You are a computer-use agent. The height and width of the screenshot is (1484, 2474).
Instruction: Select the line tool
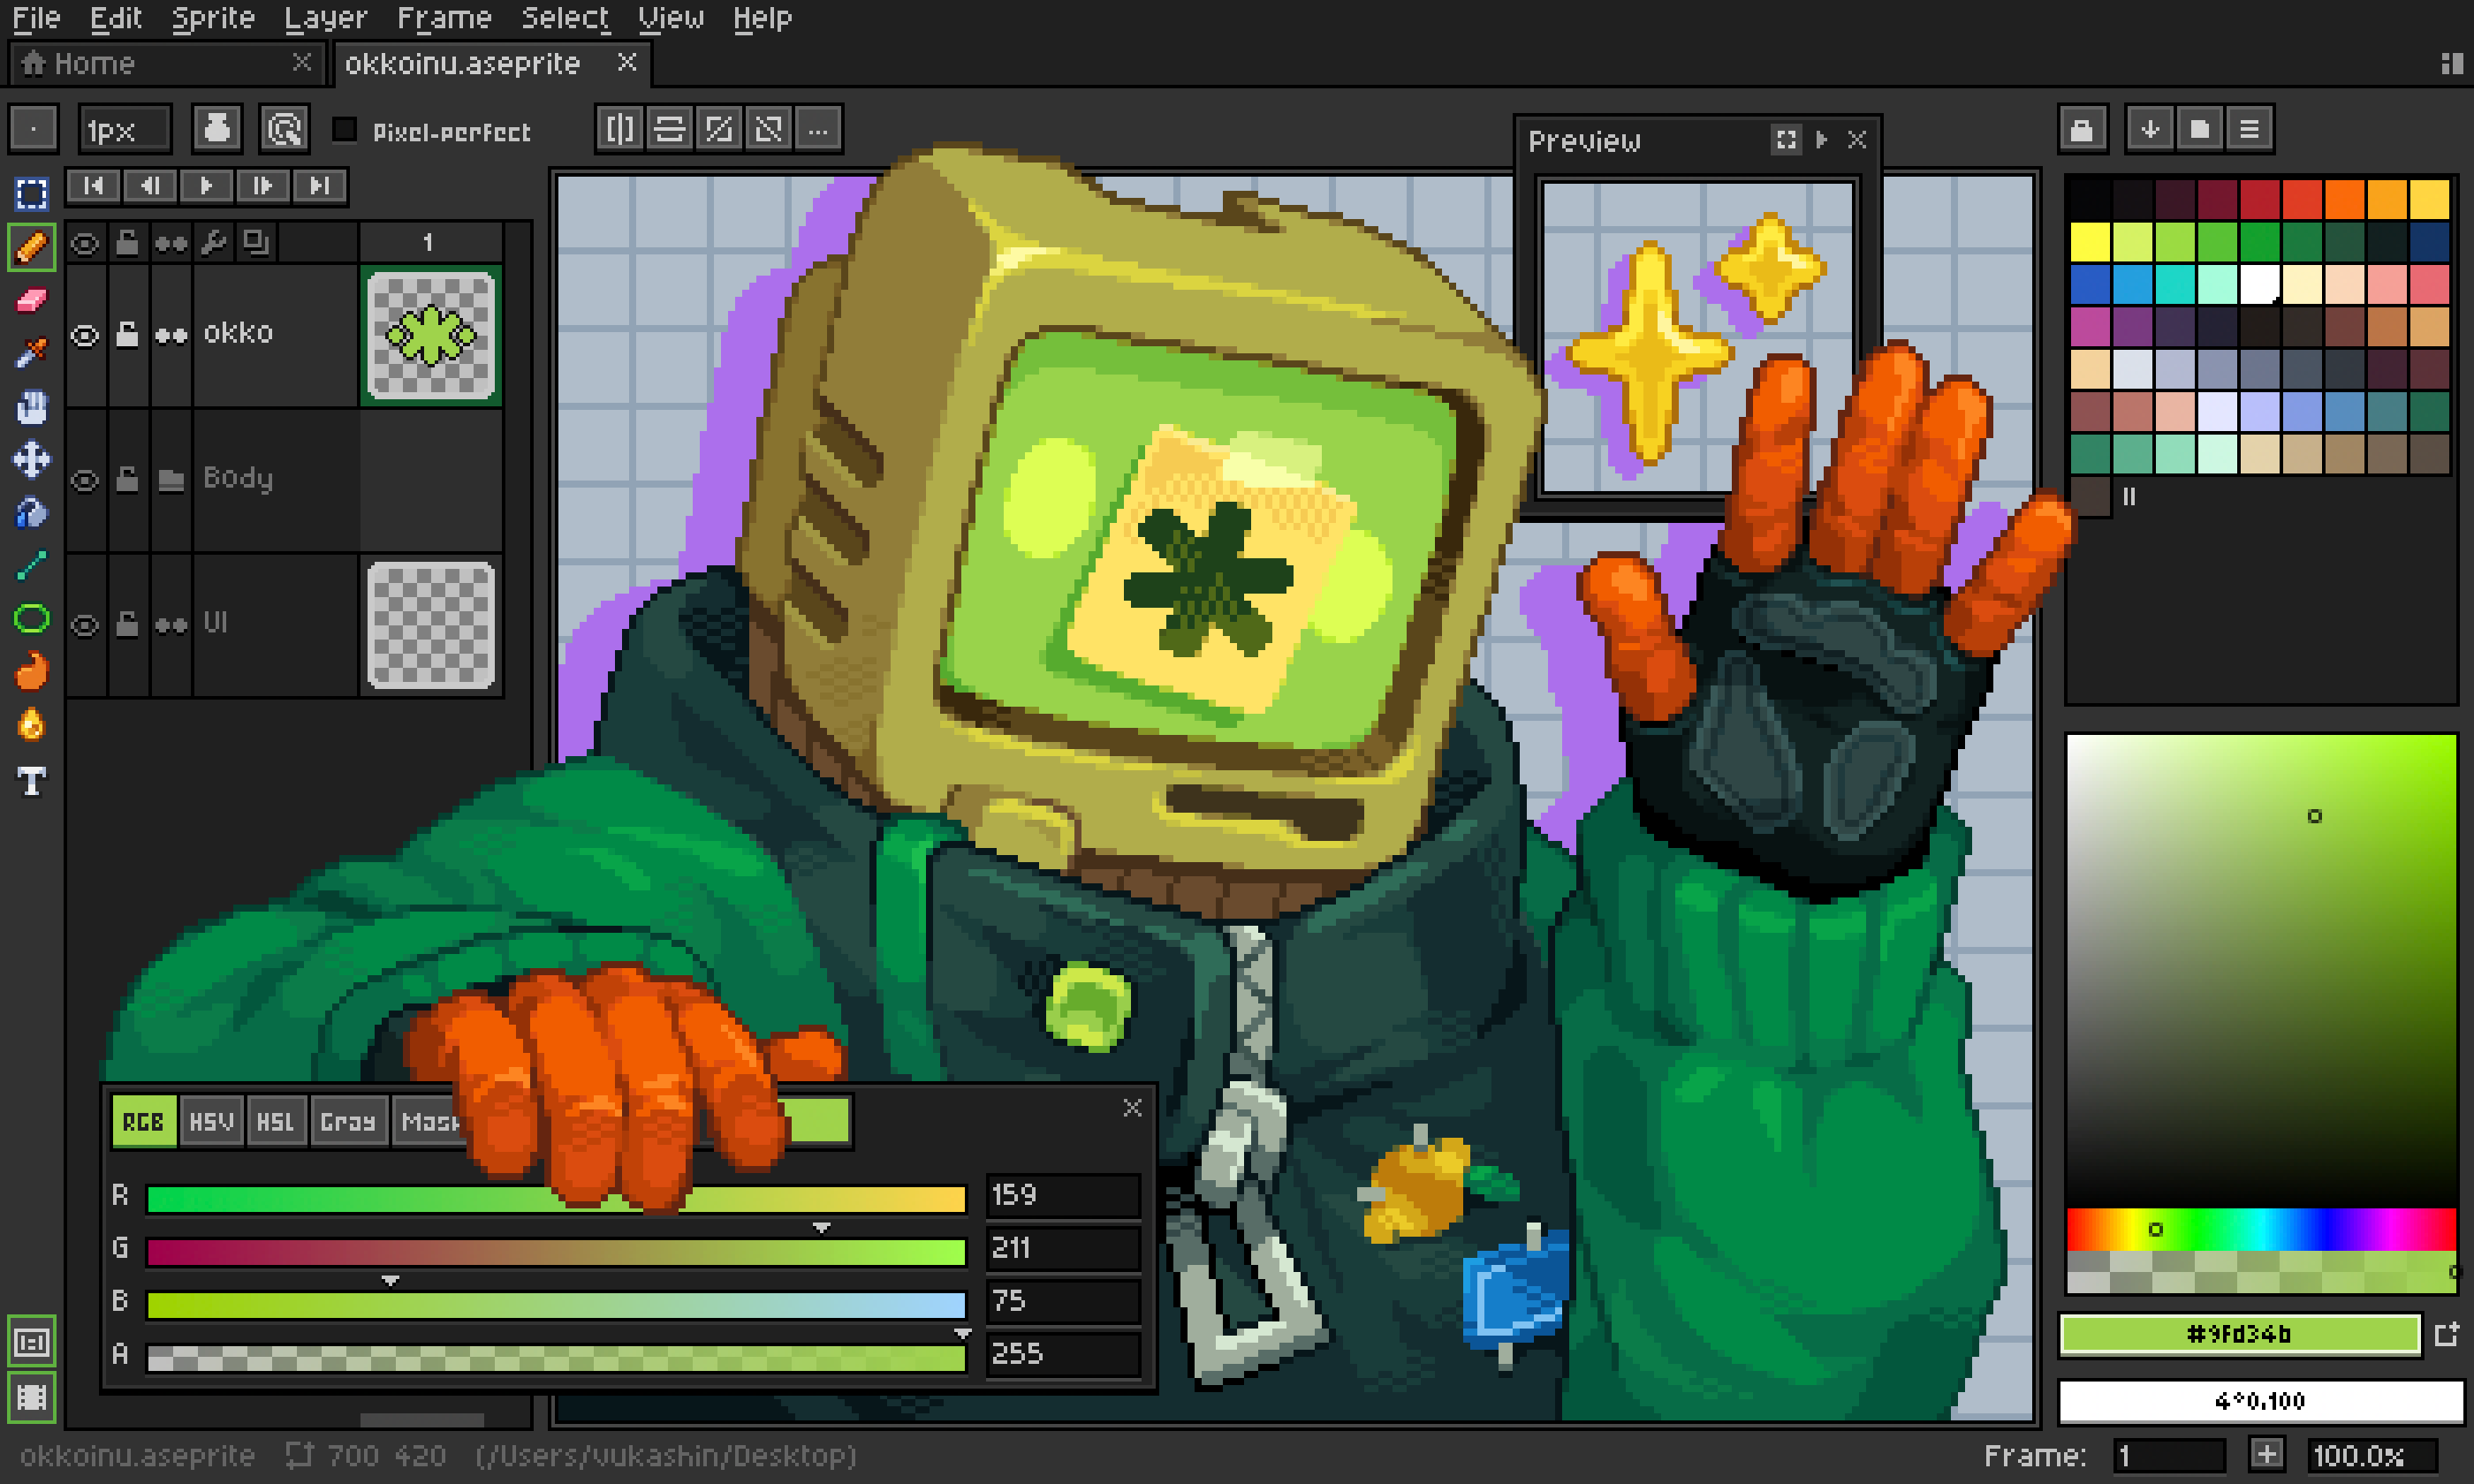[x=32, y=566]
